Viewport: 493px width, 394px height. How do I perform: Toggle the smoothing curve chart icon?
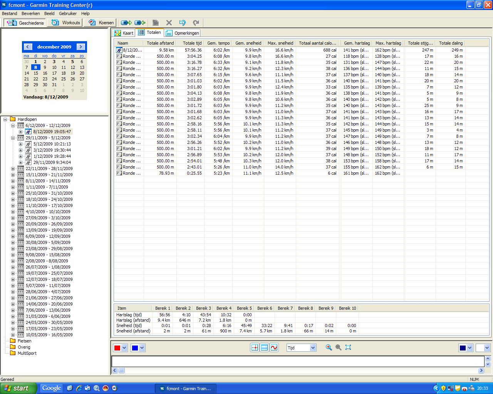(x=274, y=347)
